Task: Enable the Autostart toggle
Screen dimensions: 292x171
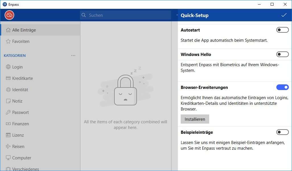Action: point(282,30)
